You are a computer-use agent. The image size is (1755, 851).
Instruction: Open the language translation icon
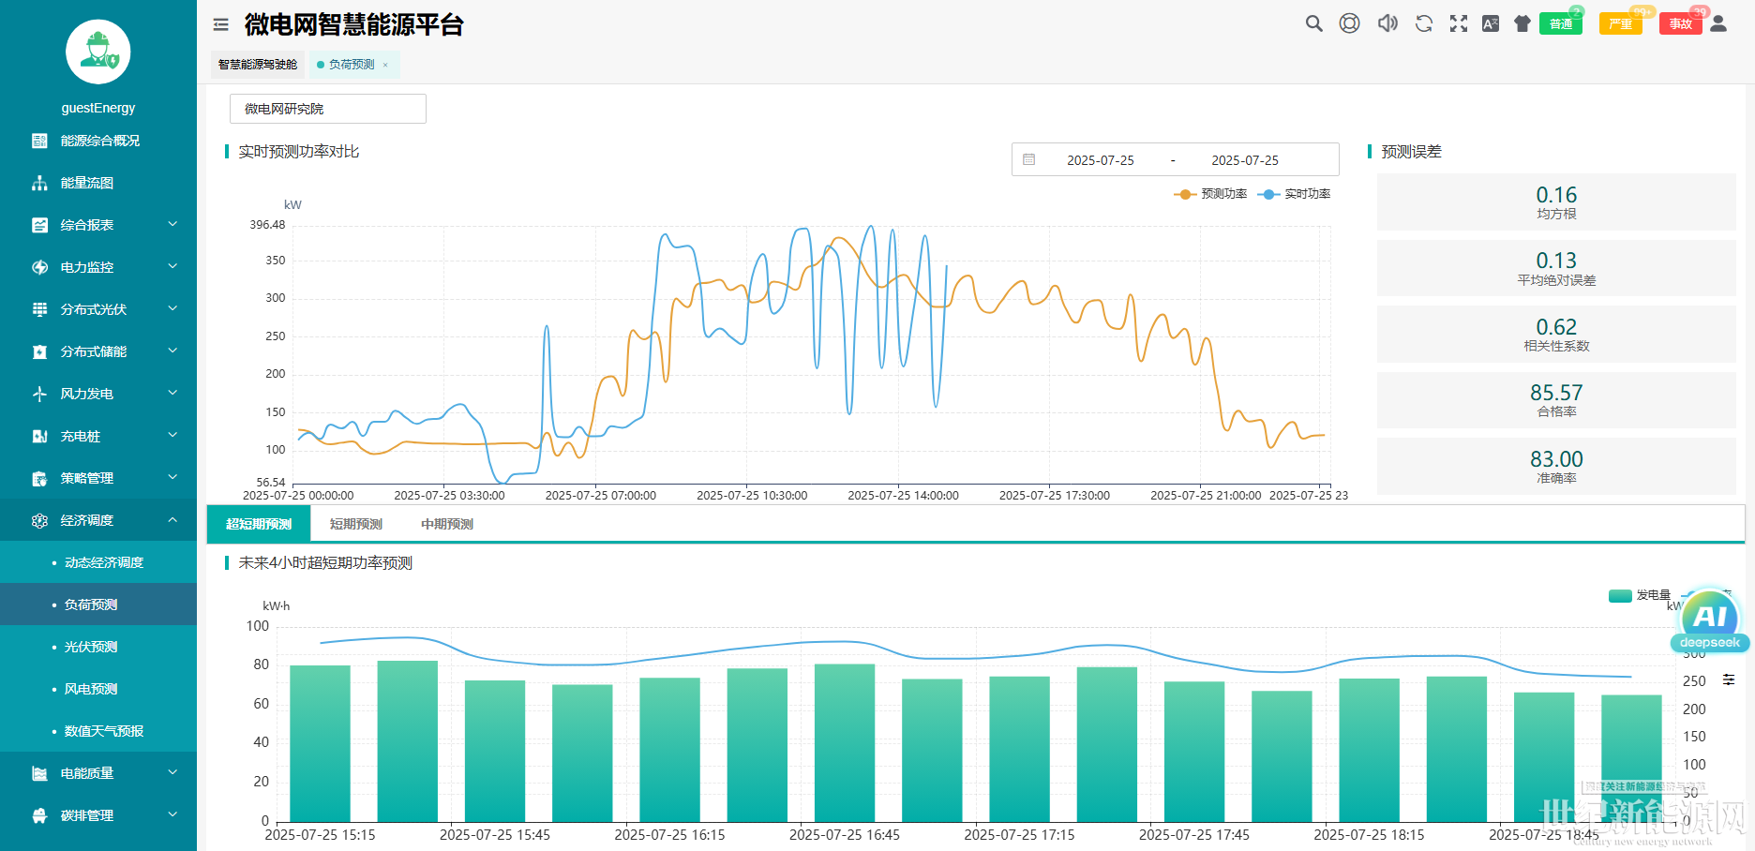click(x=1491, y=23)
